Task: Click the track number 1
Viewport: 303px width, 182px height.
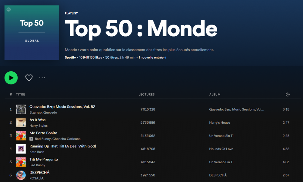Action: (11, 109)
